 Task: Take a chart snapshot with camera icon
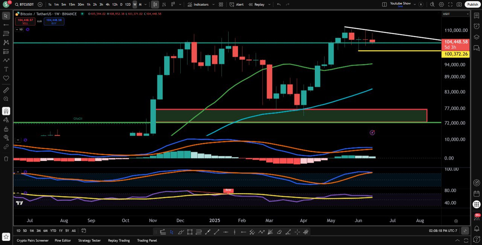tap(459, 5)
